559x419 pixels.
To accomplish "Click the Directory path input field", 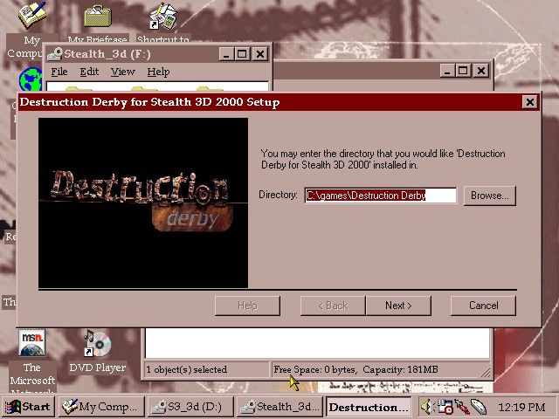I will [380, 196].
